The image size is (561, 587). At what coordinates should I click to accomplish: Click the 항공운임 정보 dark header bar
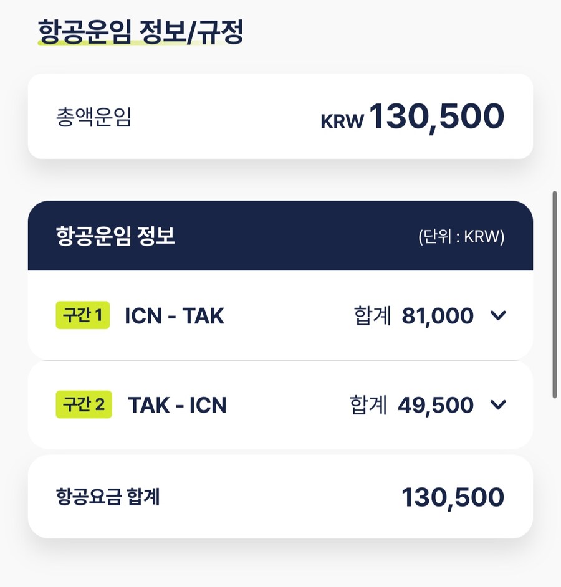(280, 236)
